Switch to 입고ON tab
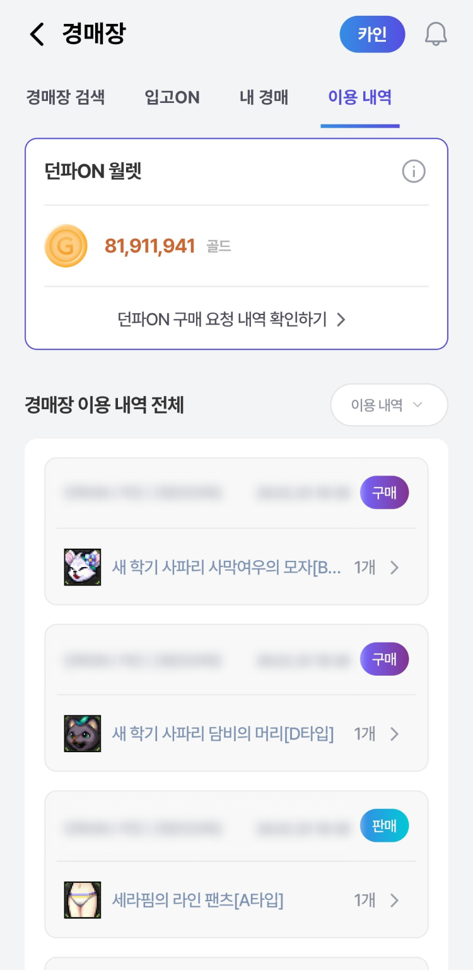 pyautogui.click(x=172, y=97)
